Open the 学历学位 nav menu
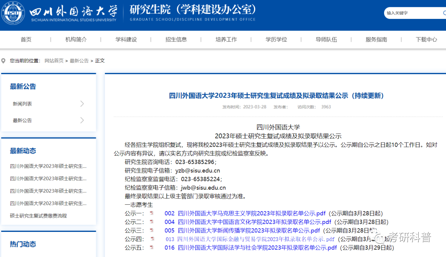The height and width of the screenshot is (257, 446). [x=276, y=40]
